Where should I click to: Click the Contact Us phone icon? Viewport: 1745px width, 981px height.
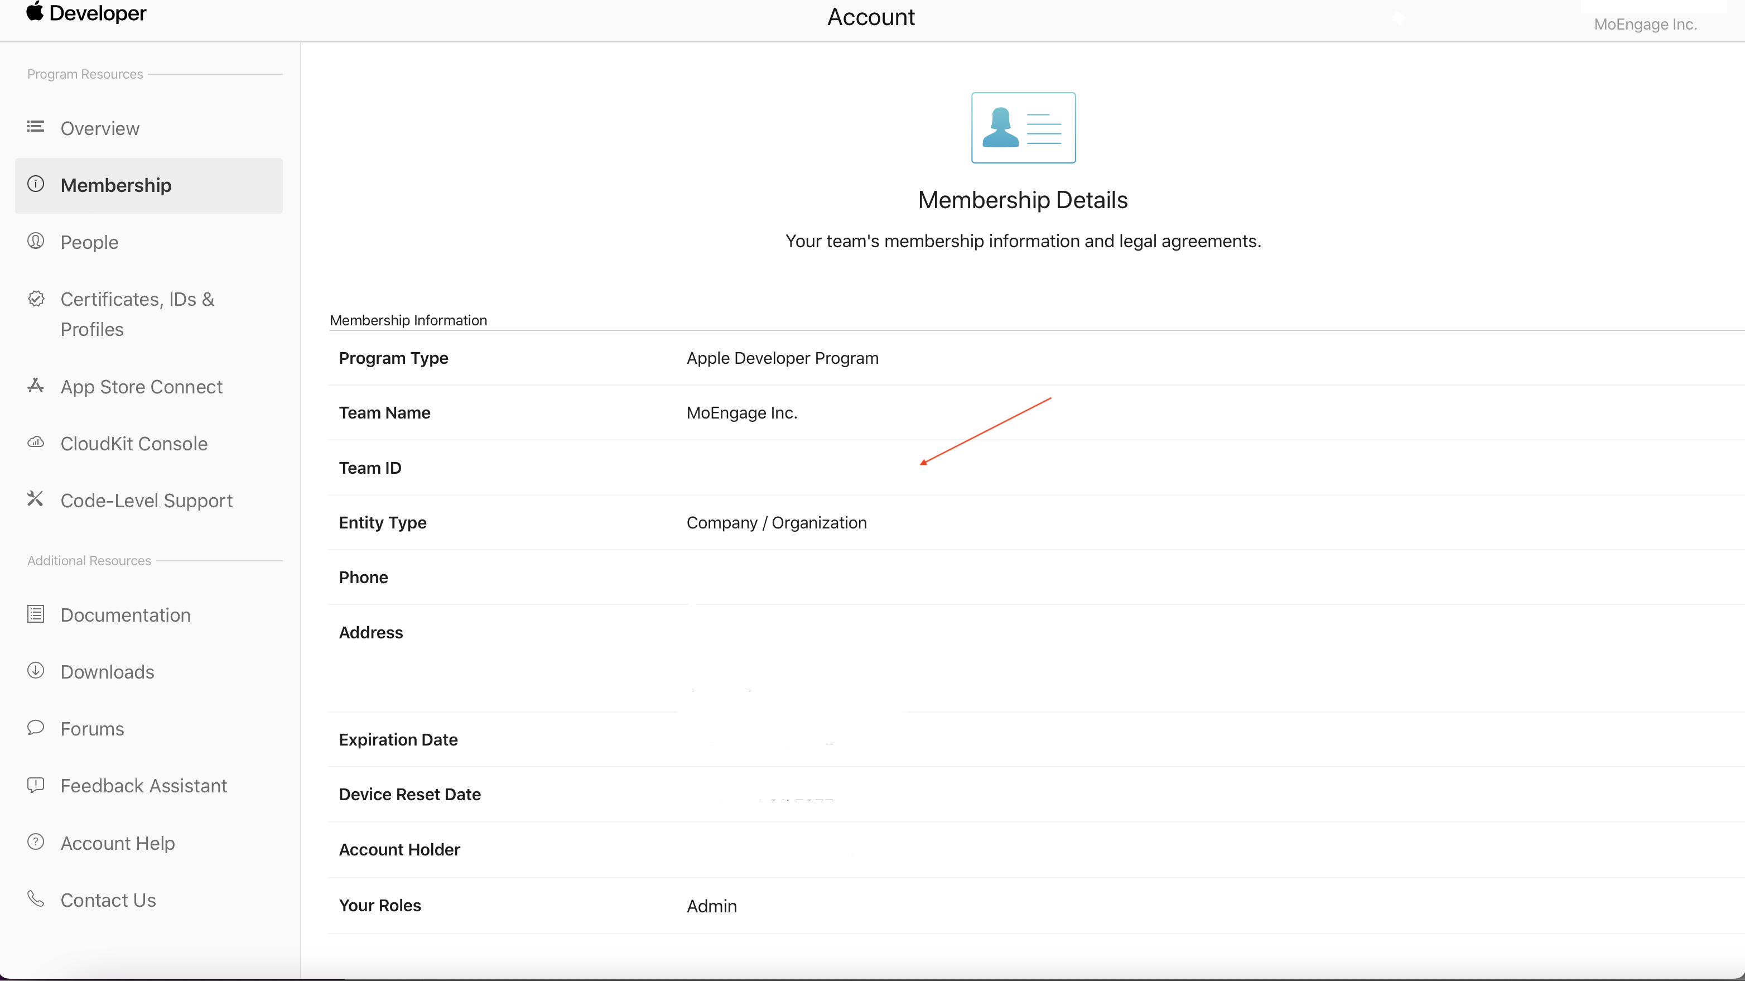(x=35, y=899)
